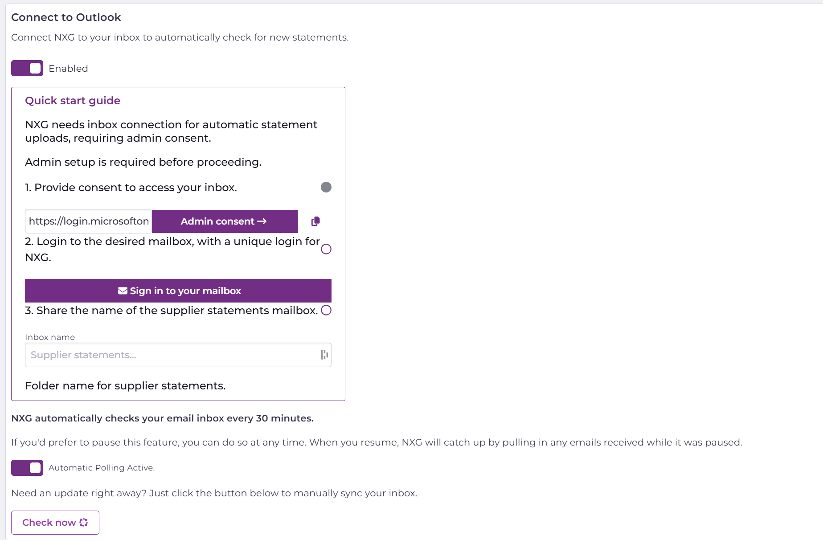Click the Connect to Outlook heading
823x540 pixels.
pos(66,17)
